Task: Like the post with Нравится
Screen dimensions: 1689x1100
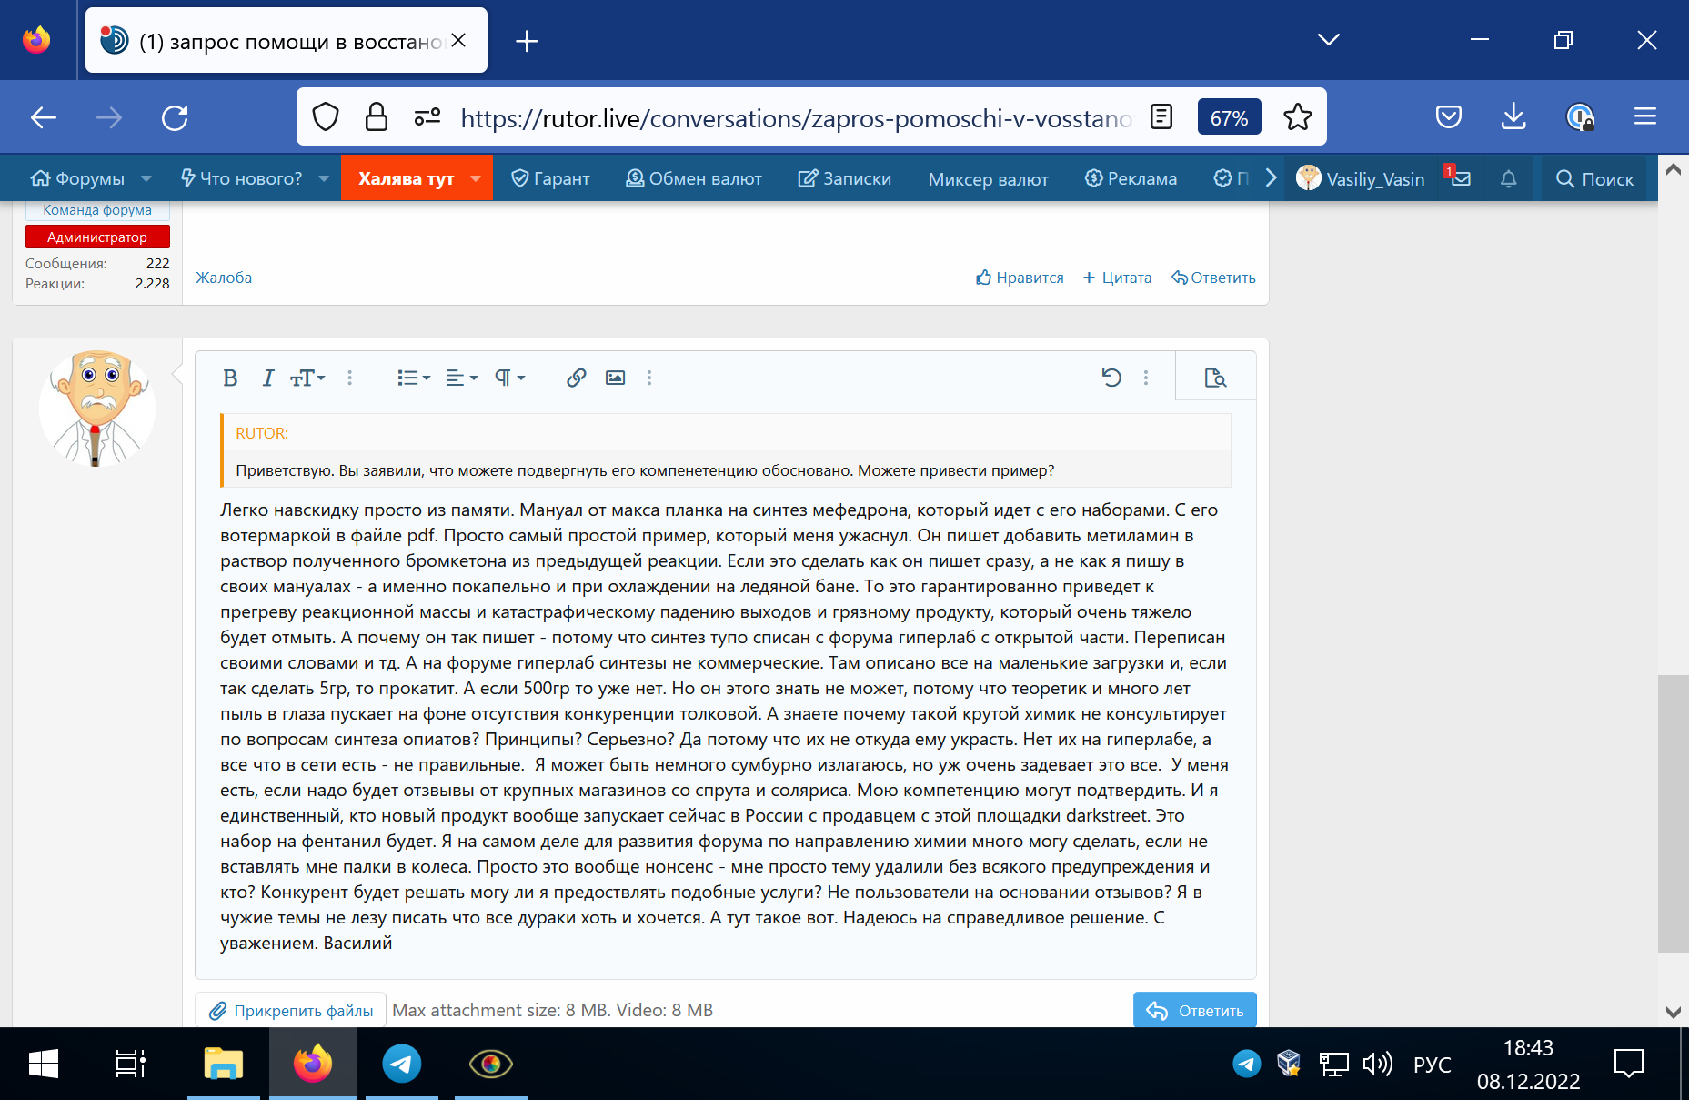Action: pos(1020,278)
